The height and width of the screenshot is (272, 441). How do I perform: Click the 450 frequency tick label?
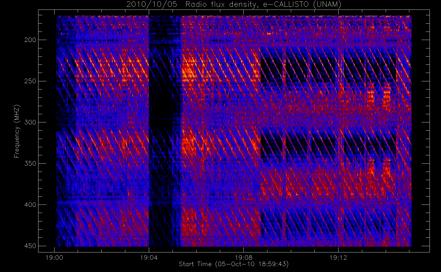pos(30,246)
